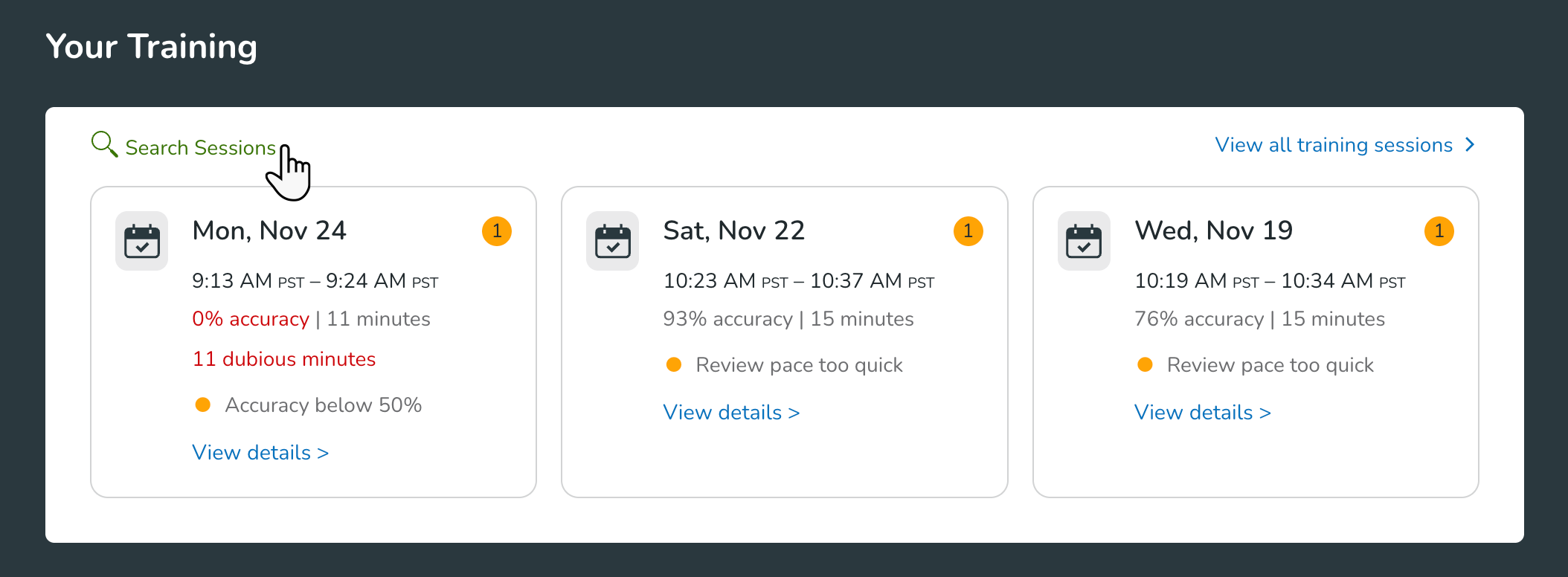Click orange dot on Wed, Nov 19 warning
This screenshot has height=577, width=1568.
[x=1145, y=364]
